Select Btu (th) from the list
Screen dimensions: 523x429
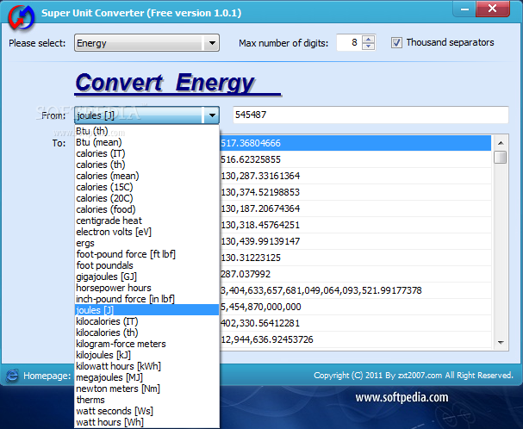click(x=146, y=131)
